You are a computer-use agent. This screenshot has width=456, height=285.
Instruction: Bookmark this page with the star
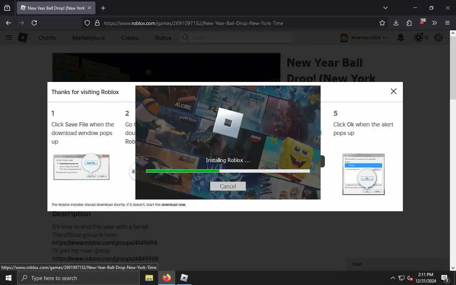tap(382, 23)
